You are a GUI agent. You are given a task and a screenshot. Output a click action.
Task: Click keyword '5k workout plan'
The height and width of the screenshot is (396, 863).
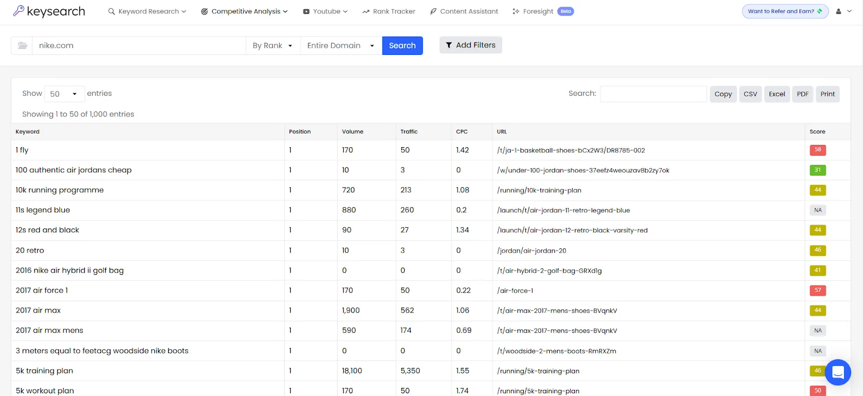(45, 391)
